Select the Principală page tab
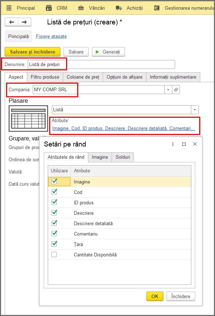This screenshot has width=215, height=316. (x=18, y=37)
